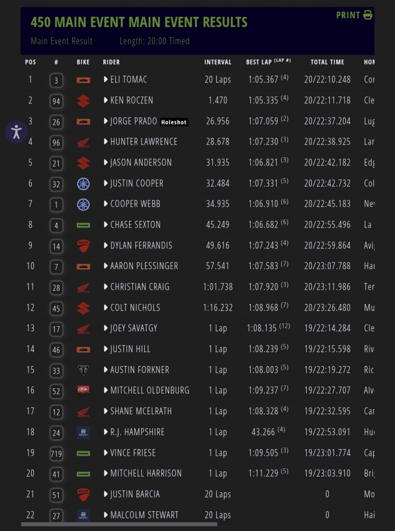The image size is (395, 531).
Task: Expand Jorge Prado's rider details arrow
Action: 106,121
